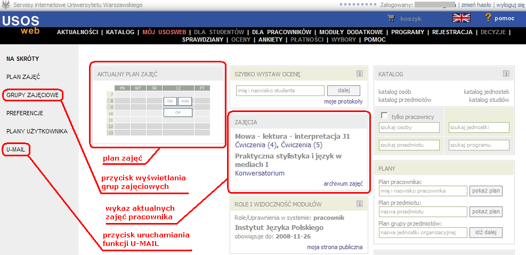Open the DECYZJE menu item
Viewport: 526px width, 255px height.
pos(493,32)
